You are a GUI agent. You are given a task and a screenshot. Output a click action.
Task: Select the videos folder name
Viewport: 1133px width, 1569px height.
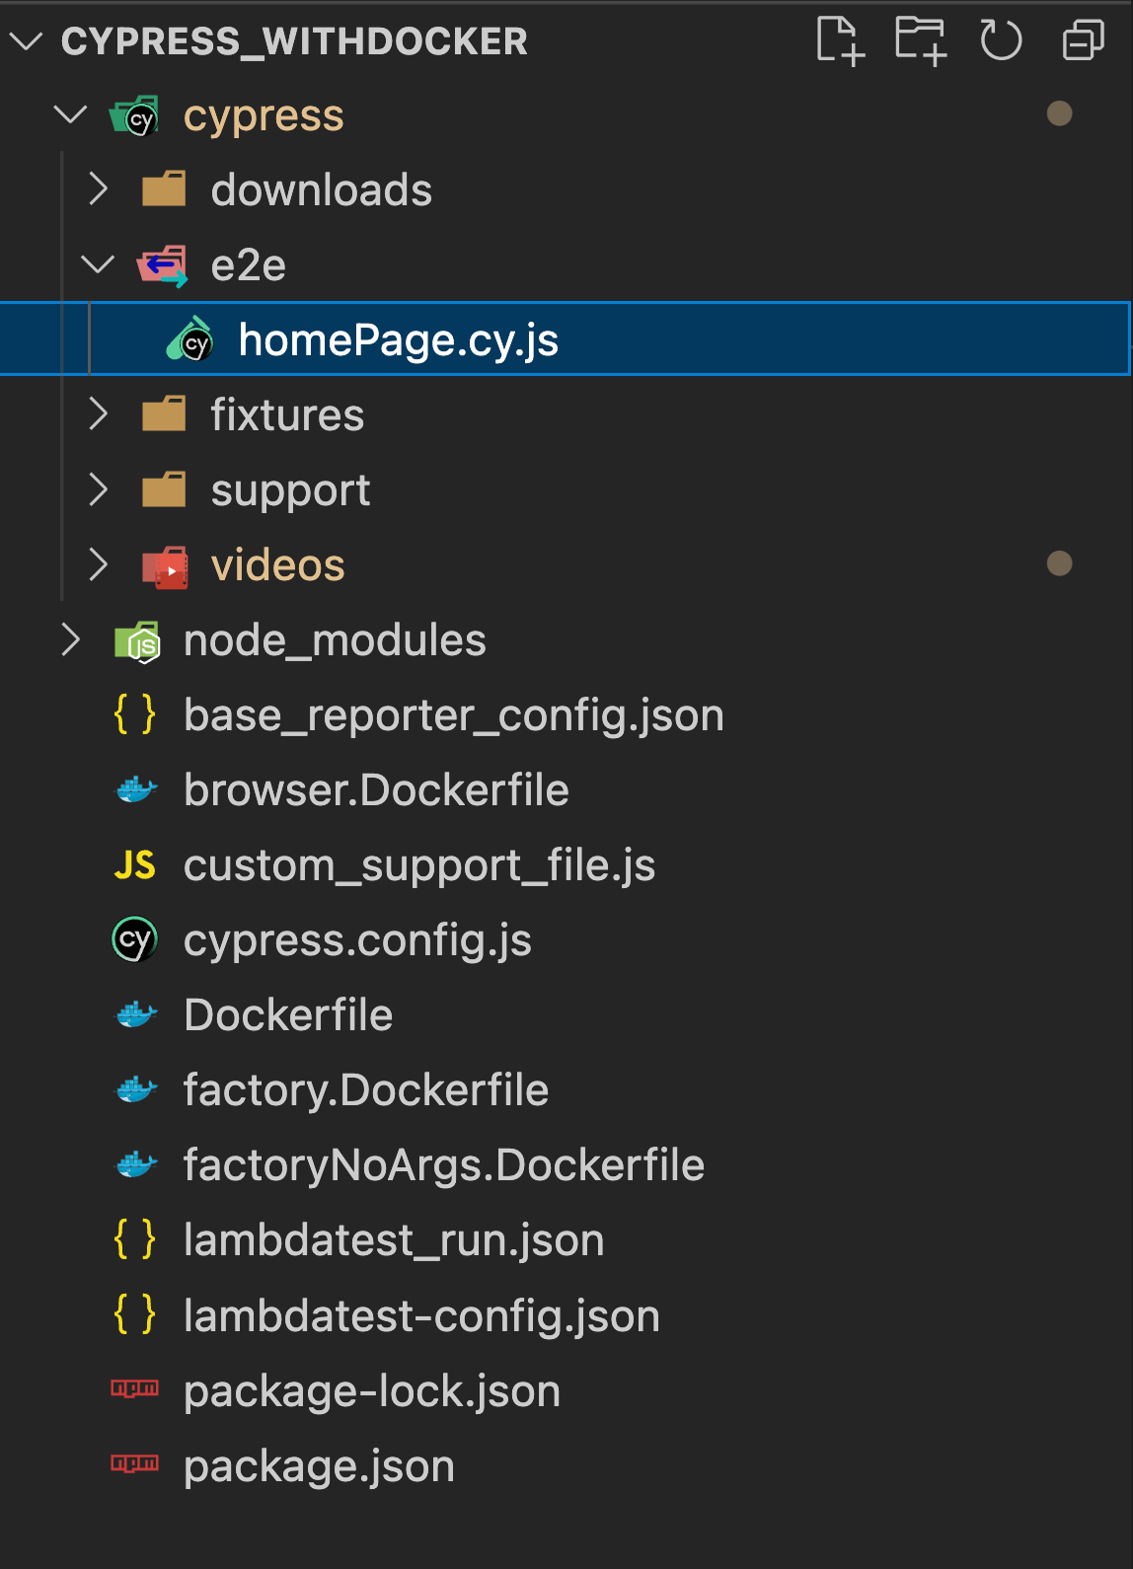278,564
